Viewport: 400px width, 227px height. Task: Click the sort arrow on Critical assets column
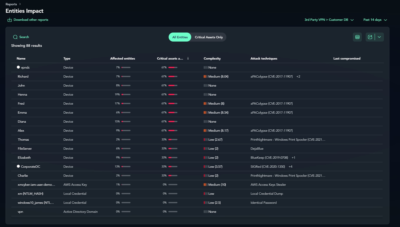pos(188,58)
